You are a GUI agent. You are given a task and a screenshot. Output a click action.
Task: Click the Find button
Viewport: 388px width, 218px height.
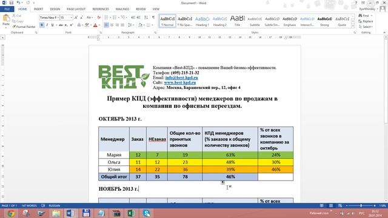[365, 16]
